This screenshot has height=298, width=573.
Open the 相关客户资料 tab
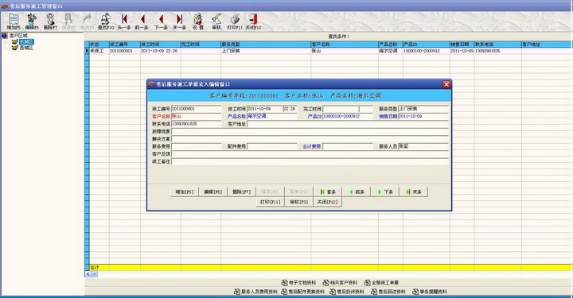pos(341,283)
